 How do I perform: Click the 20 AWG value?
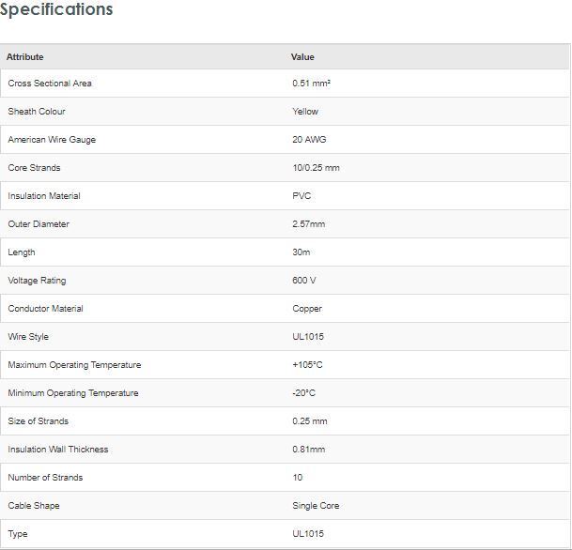tap(309, 140)
